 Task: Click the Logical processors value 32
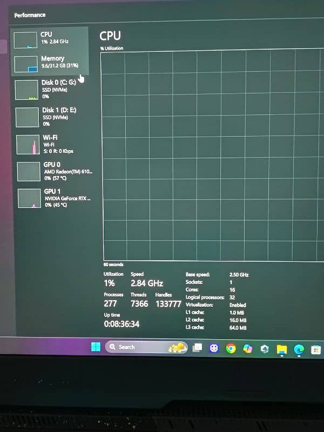tap(232, 298)
